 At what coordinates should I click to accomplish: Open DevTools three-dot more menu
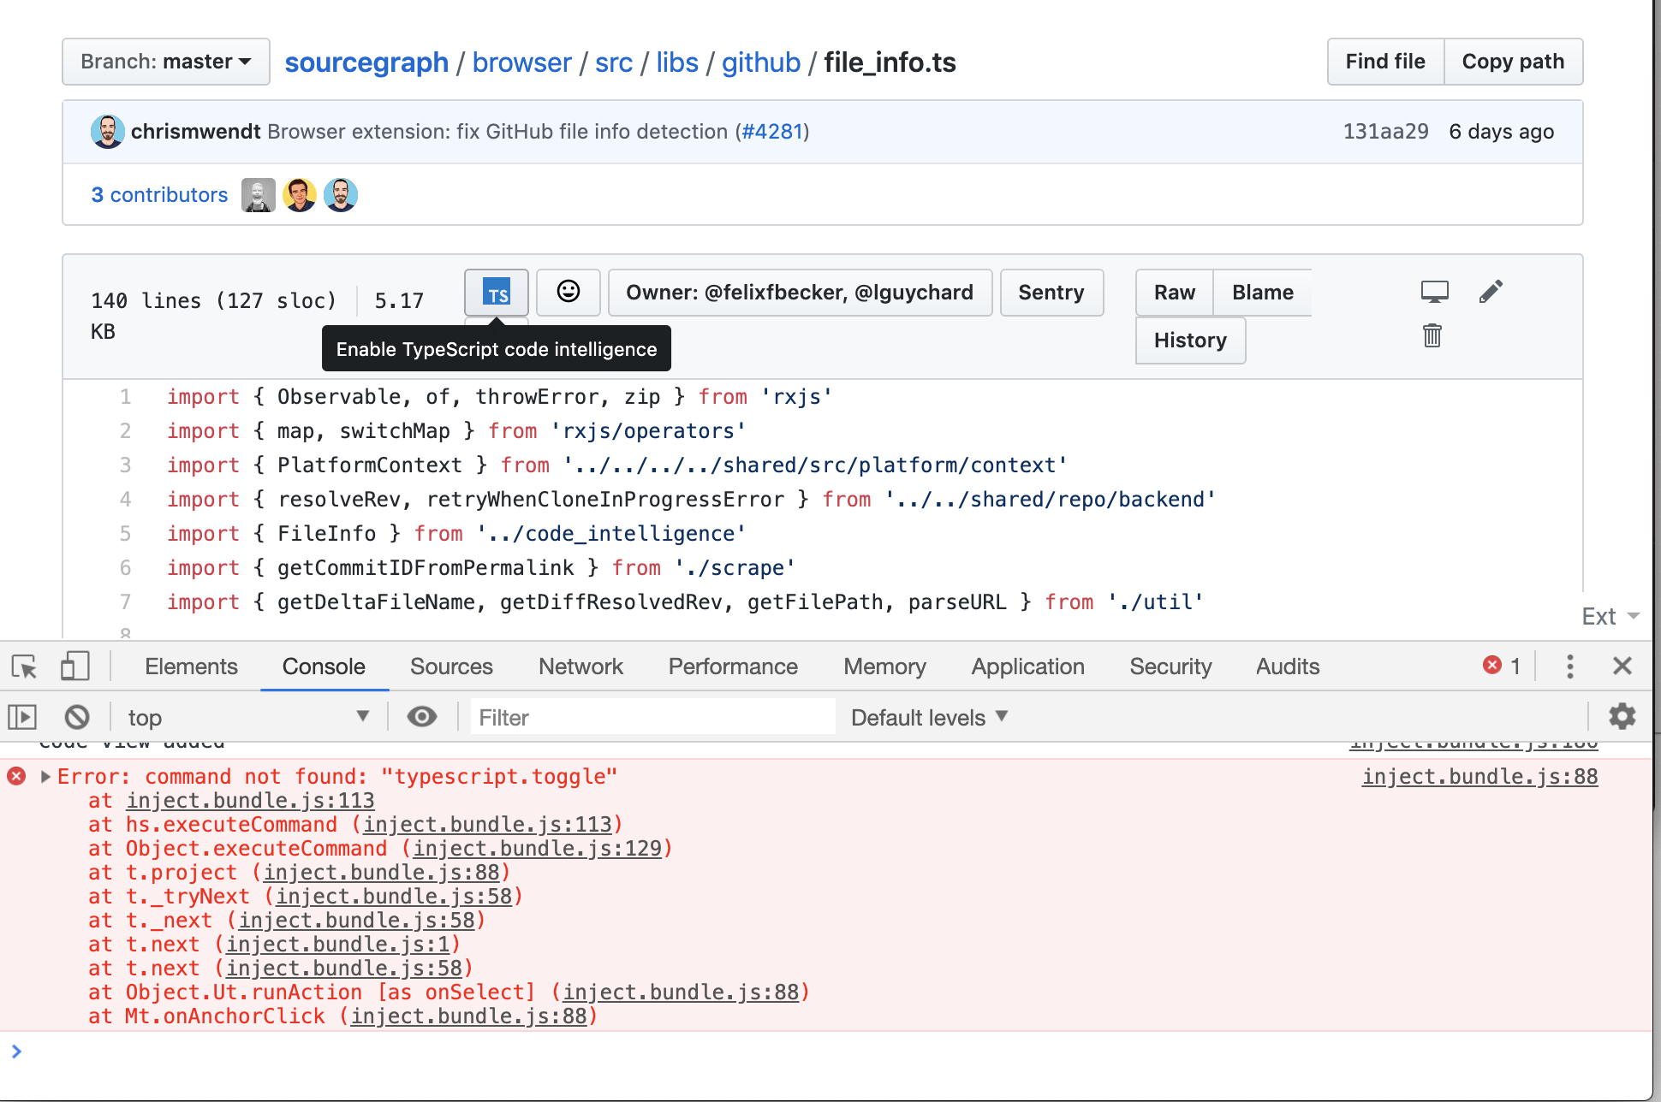click(1569, 667)
